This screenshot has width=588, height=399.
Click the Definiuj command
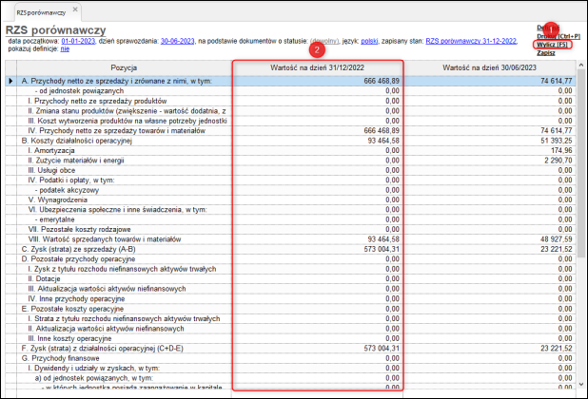(x=548, y=28)
